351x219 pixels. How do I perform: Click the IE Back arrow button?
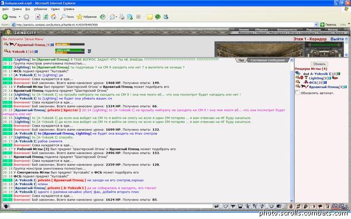coord(5,17)
